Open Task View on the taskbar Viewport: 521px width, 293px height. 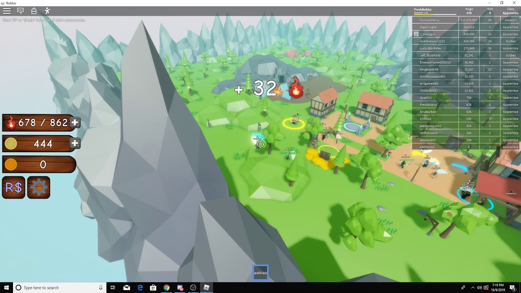(113, 288)
